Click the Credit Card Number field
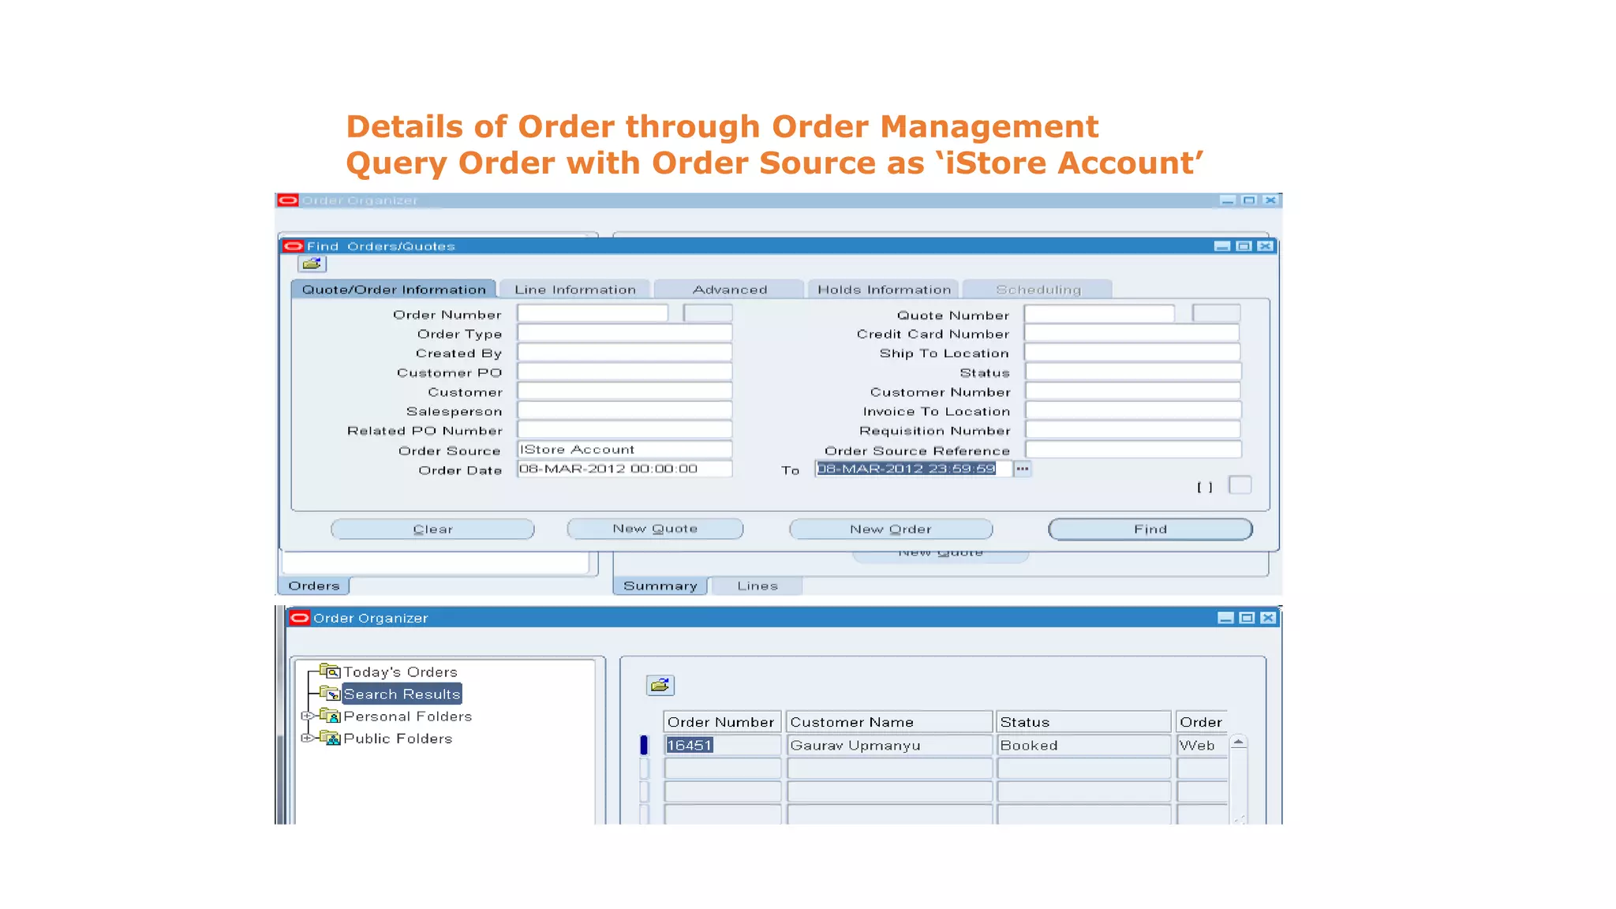This screenshot has width=1616, height=909. 1132,333
